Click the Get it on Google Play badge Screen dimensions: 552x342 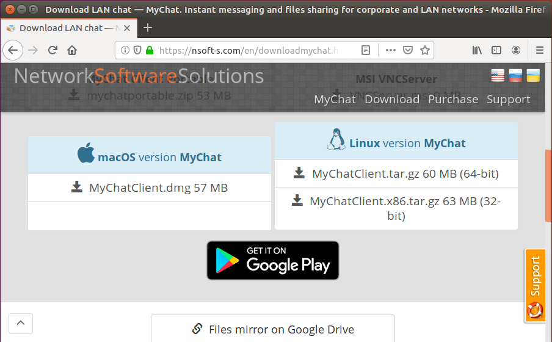pos(272,260)
